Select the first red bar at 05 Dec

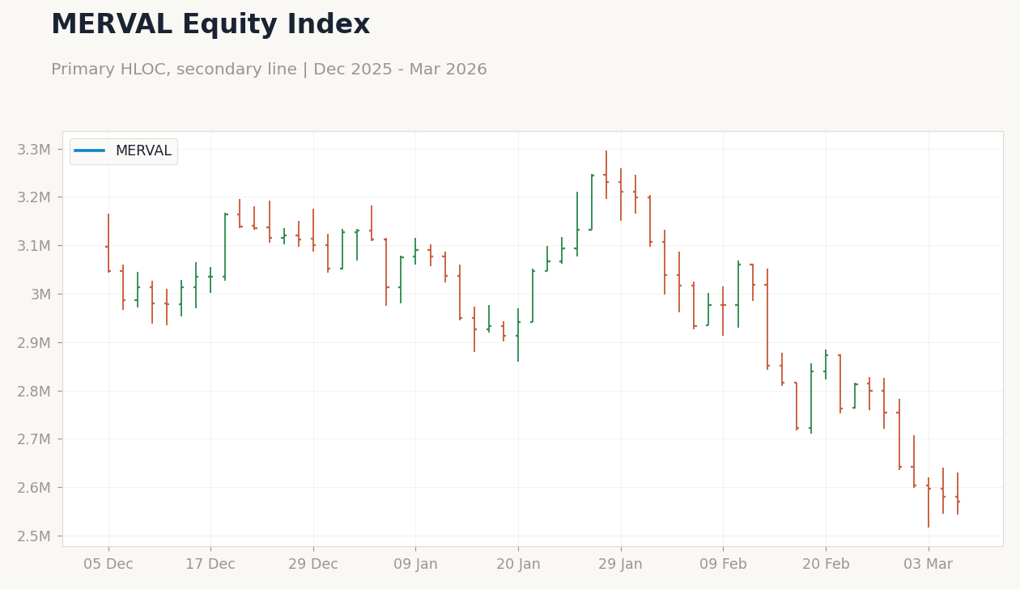[108, 244]
